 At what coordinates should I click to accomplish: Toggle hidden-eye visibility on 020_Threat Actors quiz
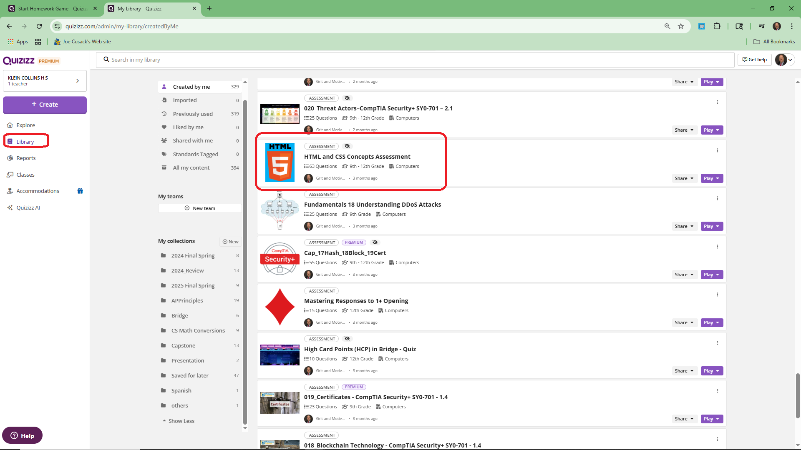pos(347,98)
